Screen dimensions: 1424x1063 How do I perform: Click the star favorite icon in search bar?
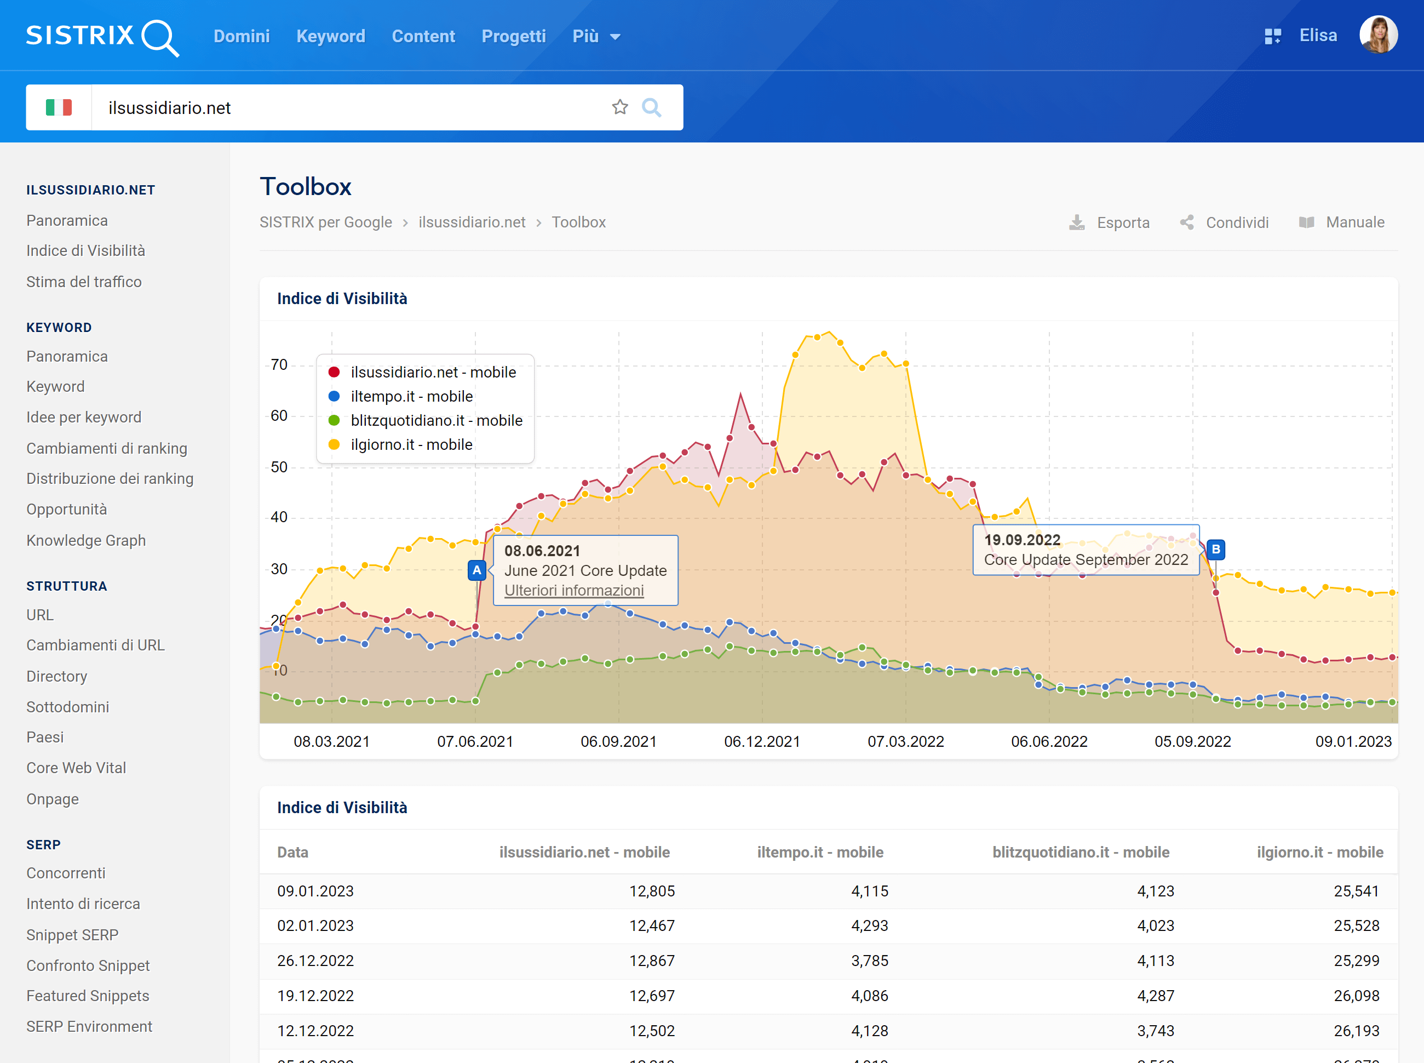[x=619, y=107]
